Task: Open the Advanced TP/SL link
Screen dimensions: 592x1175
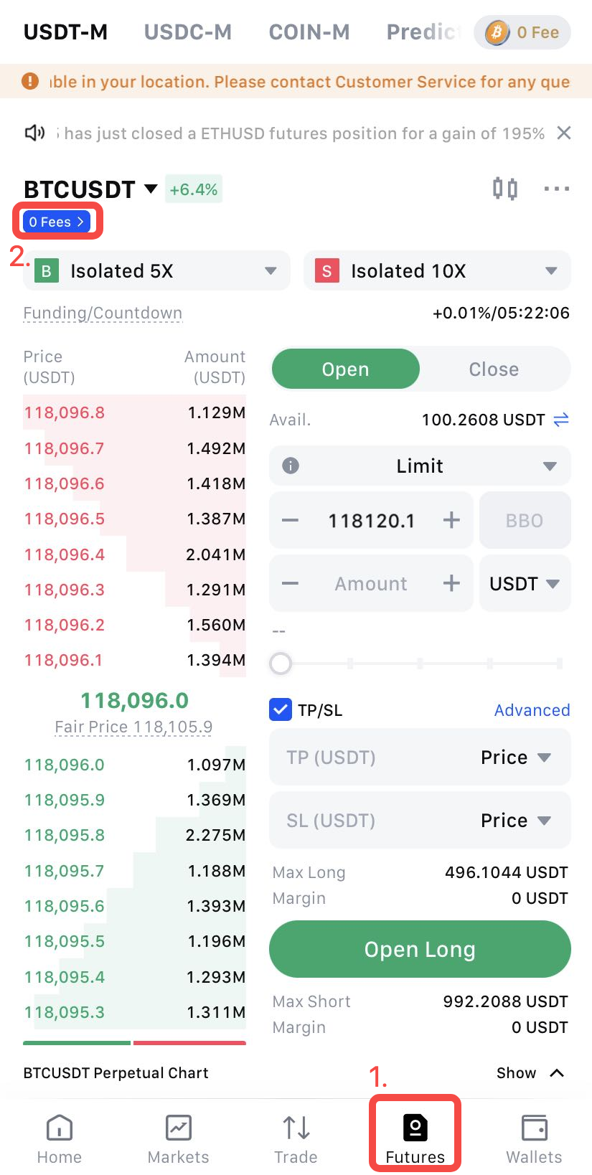Action: (532, 710)
